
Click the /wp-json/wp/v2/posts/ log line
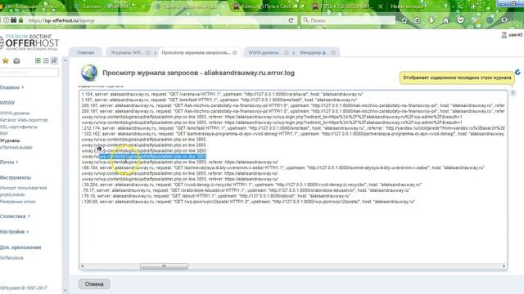248,202
